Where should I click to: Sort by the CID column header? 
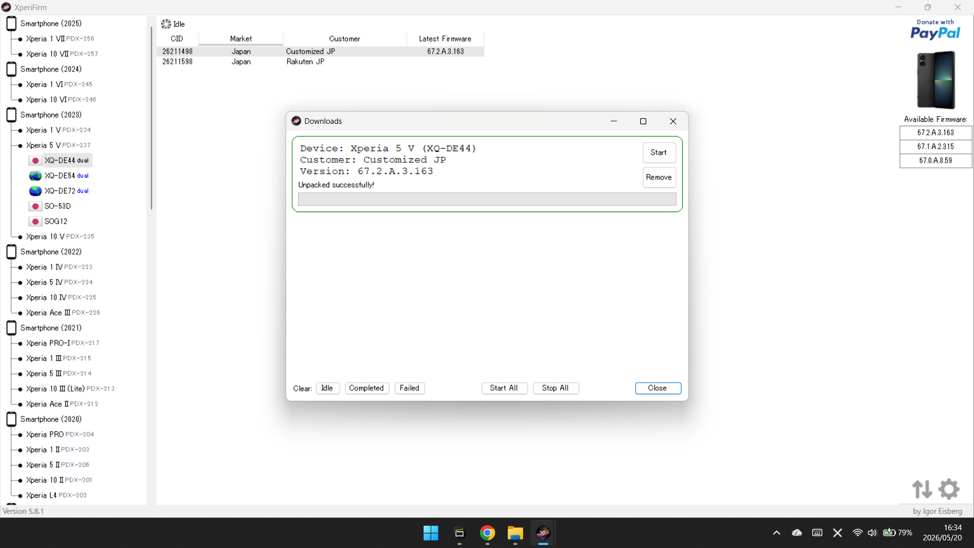(x=177, y=39)
